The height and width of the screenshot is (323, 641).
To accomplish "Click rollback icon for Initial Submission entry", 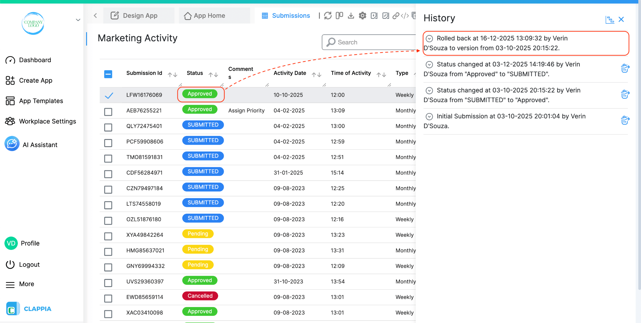I will pos(625,120).
